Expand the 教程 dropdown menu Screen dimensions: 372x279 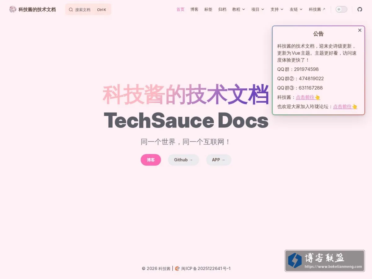click(238, 9)
